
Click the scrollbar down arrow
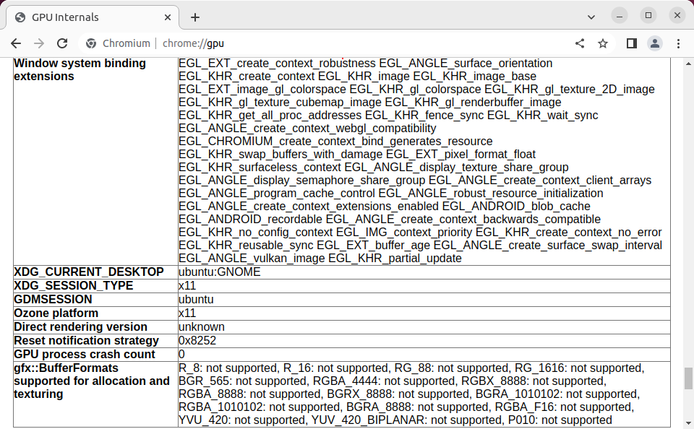[x=688, y=423]
